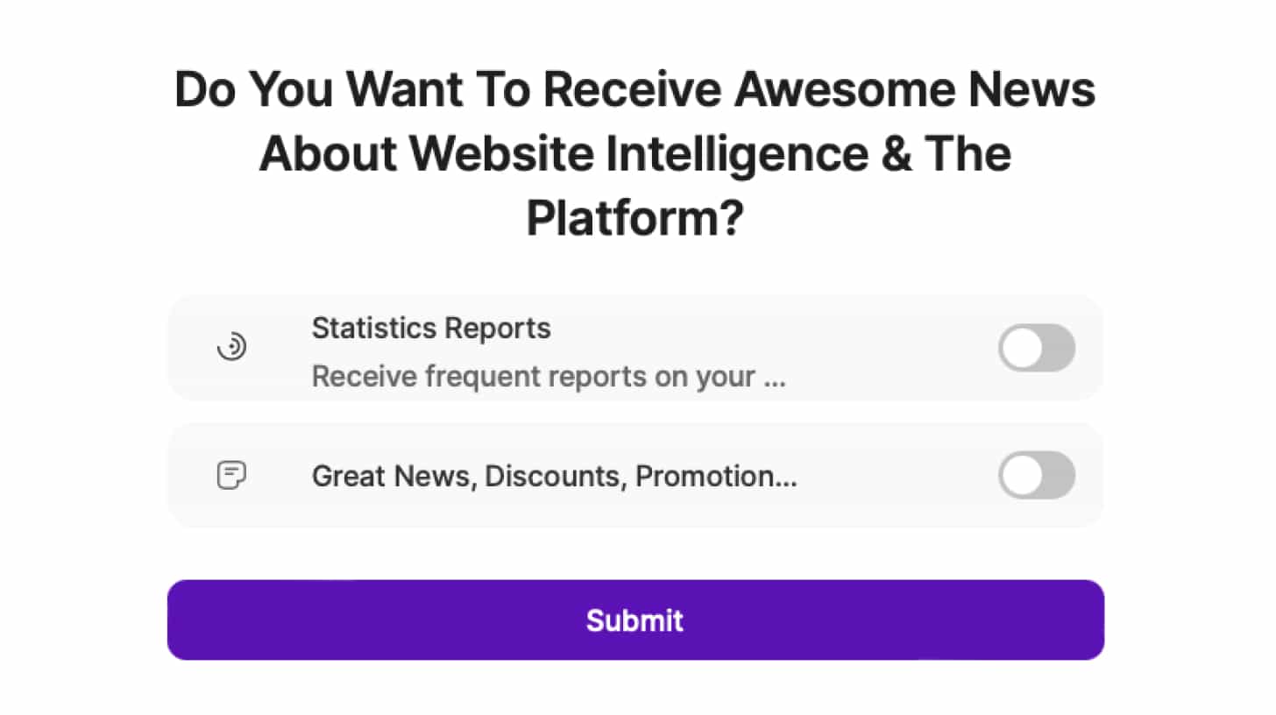Click the Great News note icon

[x=231, y=476]
